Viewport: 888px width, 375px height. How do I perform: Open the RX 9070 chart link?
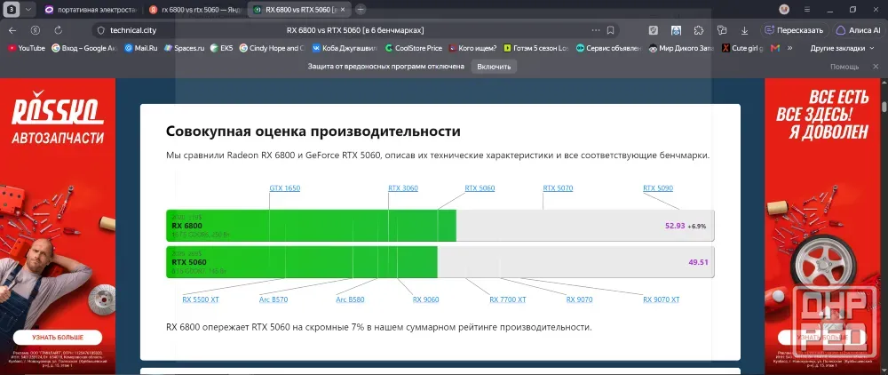tap(579, 299)
